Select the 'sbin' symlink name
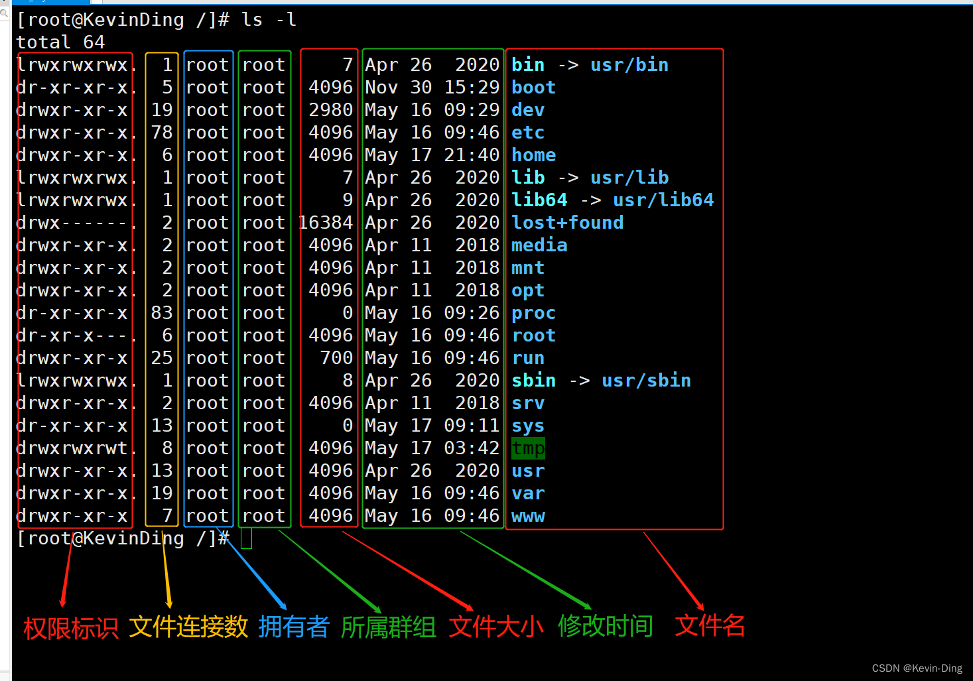 point(533,381)
